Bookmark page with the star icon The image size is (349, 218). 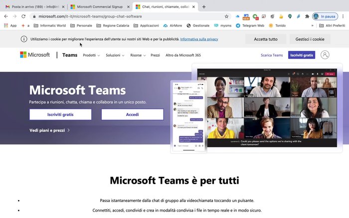[x=226, y=16]
